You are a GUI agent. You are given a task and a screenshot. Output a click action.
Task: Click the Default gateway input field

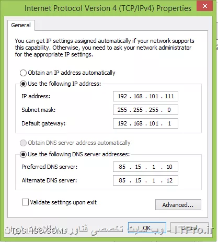click(x=145, y=123)
